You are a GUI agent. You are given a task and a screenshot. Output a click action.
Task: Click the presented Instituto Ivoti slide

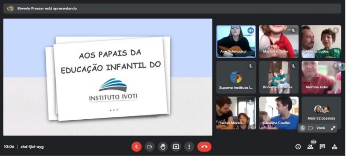pos(108,77)
